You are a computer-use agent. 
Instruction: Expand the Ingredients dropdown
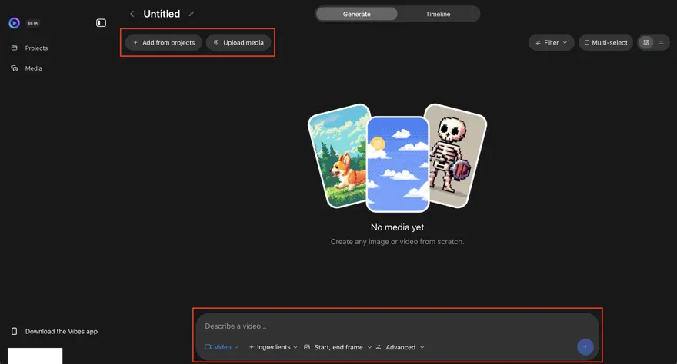point(273,347)
